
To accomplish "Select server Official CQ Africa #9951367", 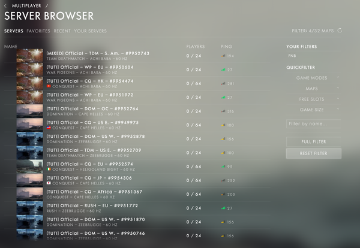I will pos(137,194).
